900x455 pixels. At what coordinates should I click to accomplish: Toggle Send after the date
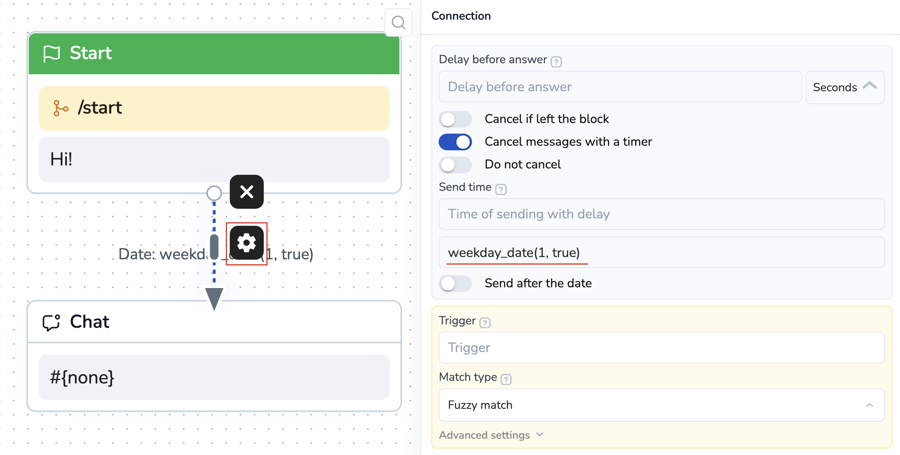click(x=455, y=284)
